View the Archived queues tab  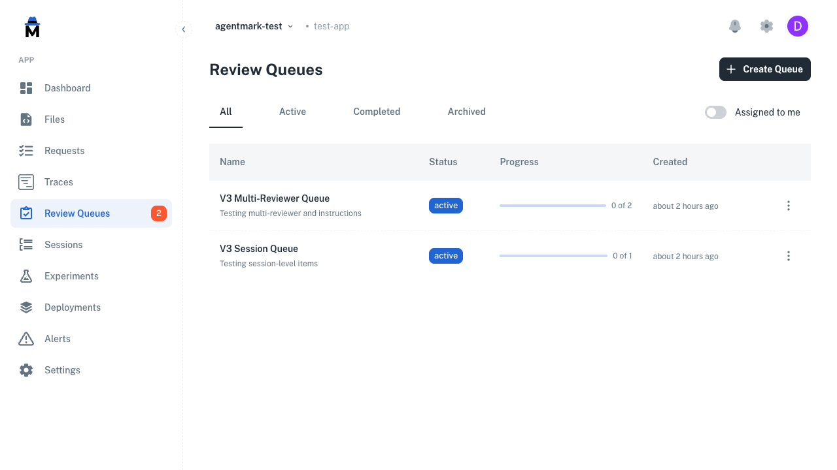tap(466, 112)
